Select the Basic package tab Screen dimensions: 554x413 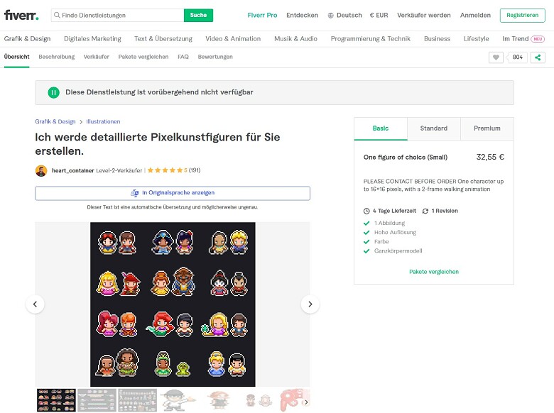click(x=381, y=128)
